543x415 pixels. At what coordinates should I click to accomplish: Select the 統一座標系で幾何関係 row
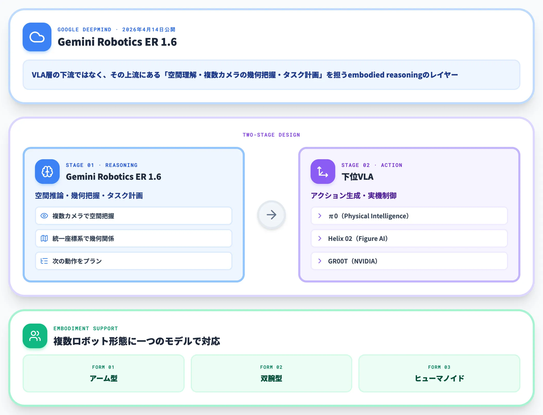(134, 238)
